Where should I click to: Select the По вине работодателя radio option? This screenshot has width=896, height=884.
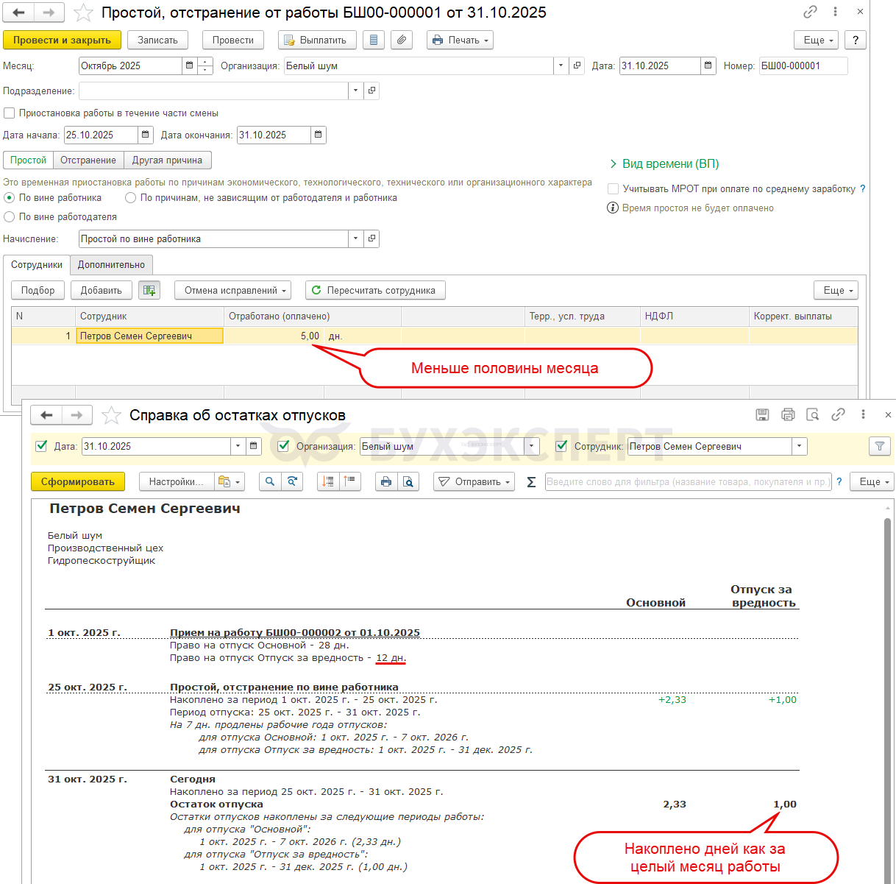coord(10,217)
